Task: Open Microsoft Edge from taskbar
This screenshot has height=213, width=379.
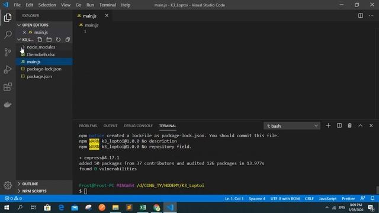Action: 61,208
